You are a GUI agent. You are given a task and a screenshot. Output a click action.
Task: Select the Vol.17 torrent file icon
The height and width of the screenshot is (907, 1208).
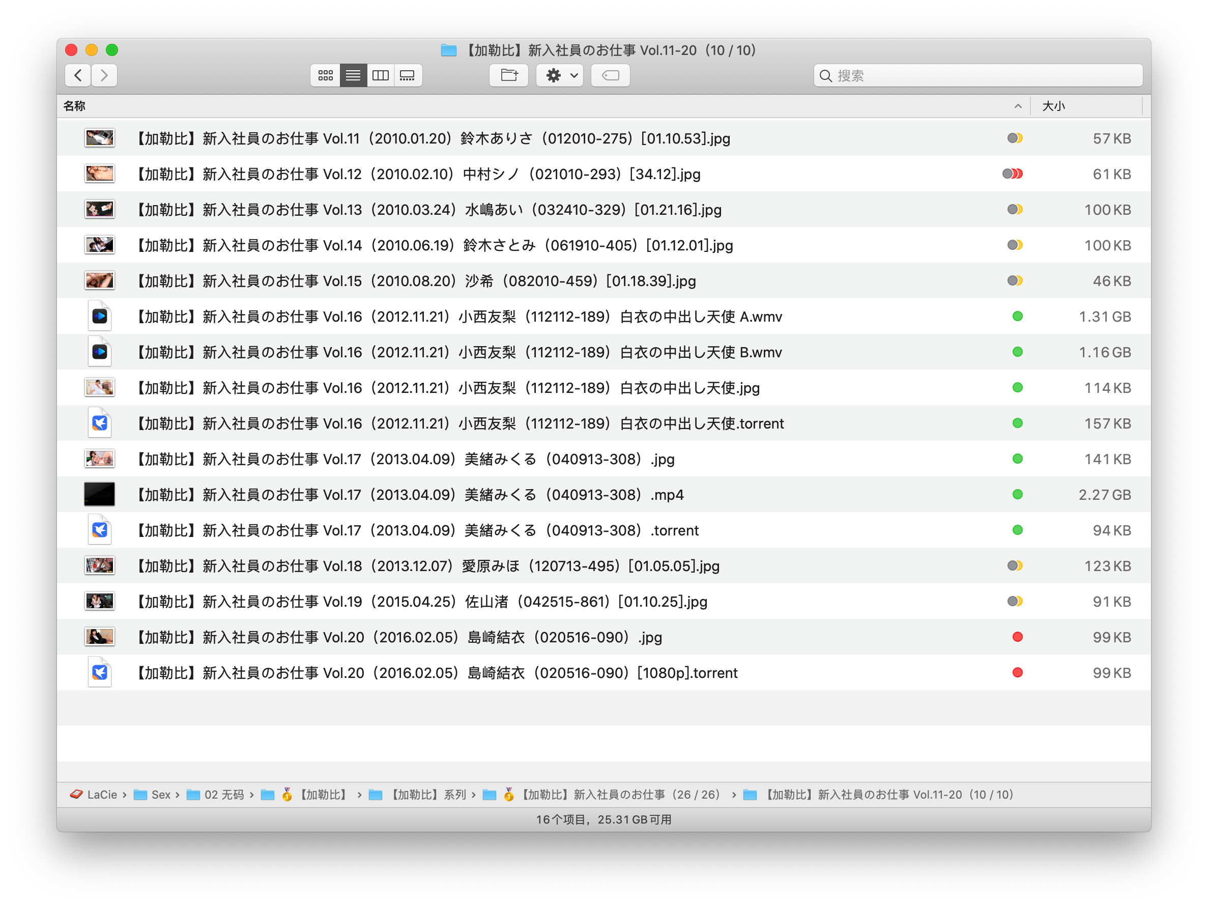click(x=99, y=530)
